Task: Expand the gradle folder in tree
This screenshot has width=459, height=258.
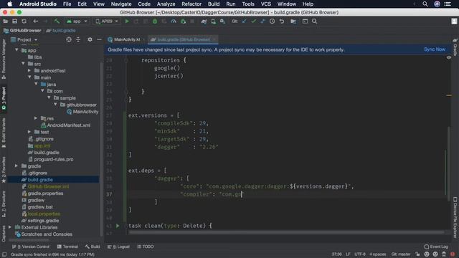Action: (16, 166)
